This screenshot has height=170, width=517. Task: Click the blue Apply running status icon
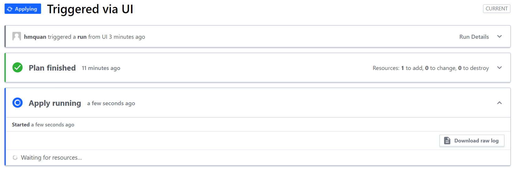[x=18, y=103]
